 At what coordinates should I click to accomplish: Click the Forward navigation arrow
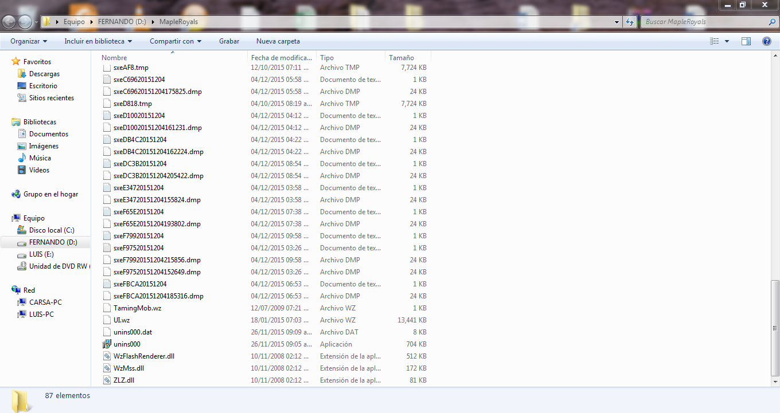(x=25, y=22)
